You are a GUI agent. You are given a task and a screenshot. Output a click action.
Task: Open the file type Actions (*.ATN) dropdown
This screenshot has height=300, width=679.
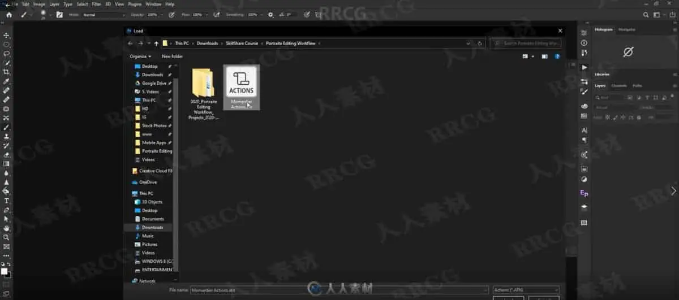coord(526,290)
